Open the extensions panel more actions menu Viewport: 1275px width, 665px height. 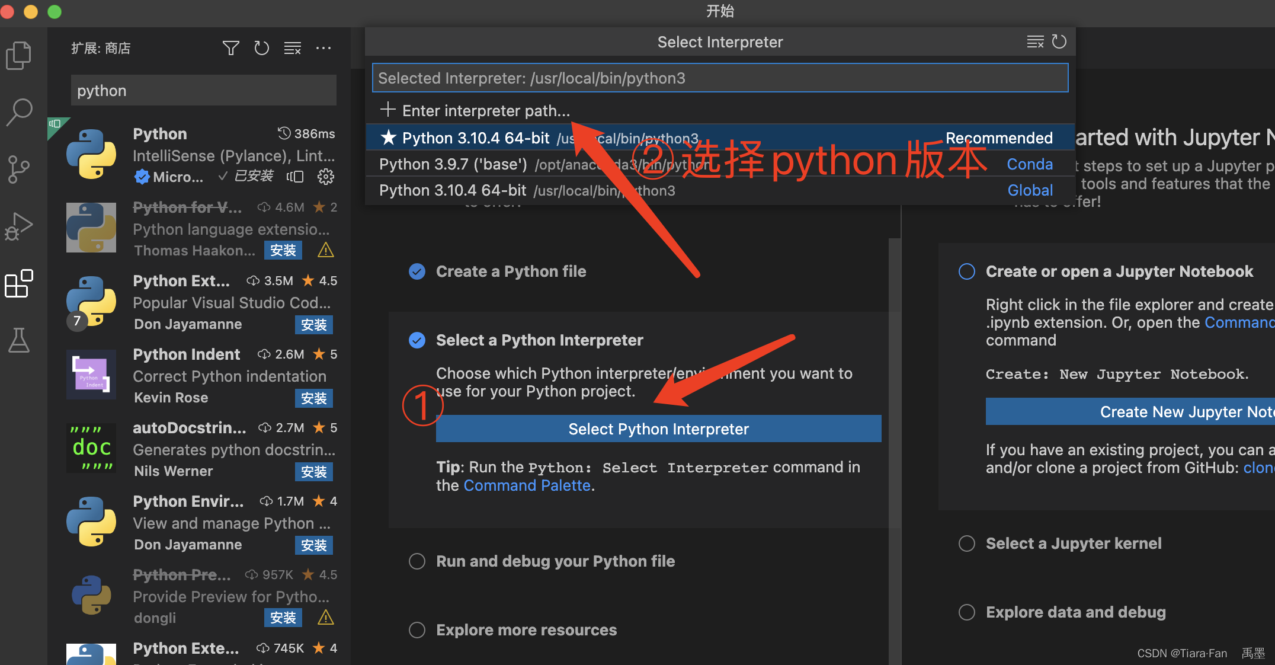tap(323, 48)
